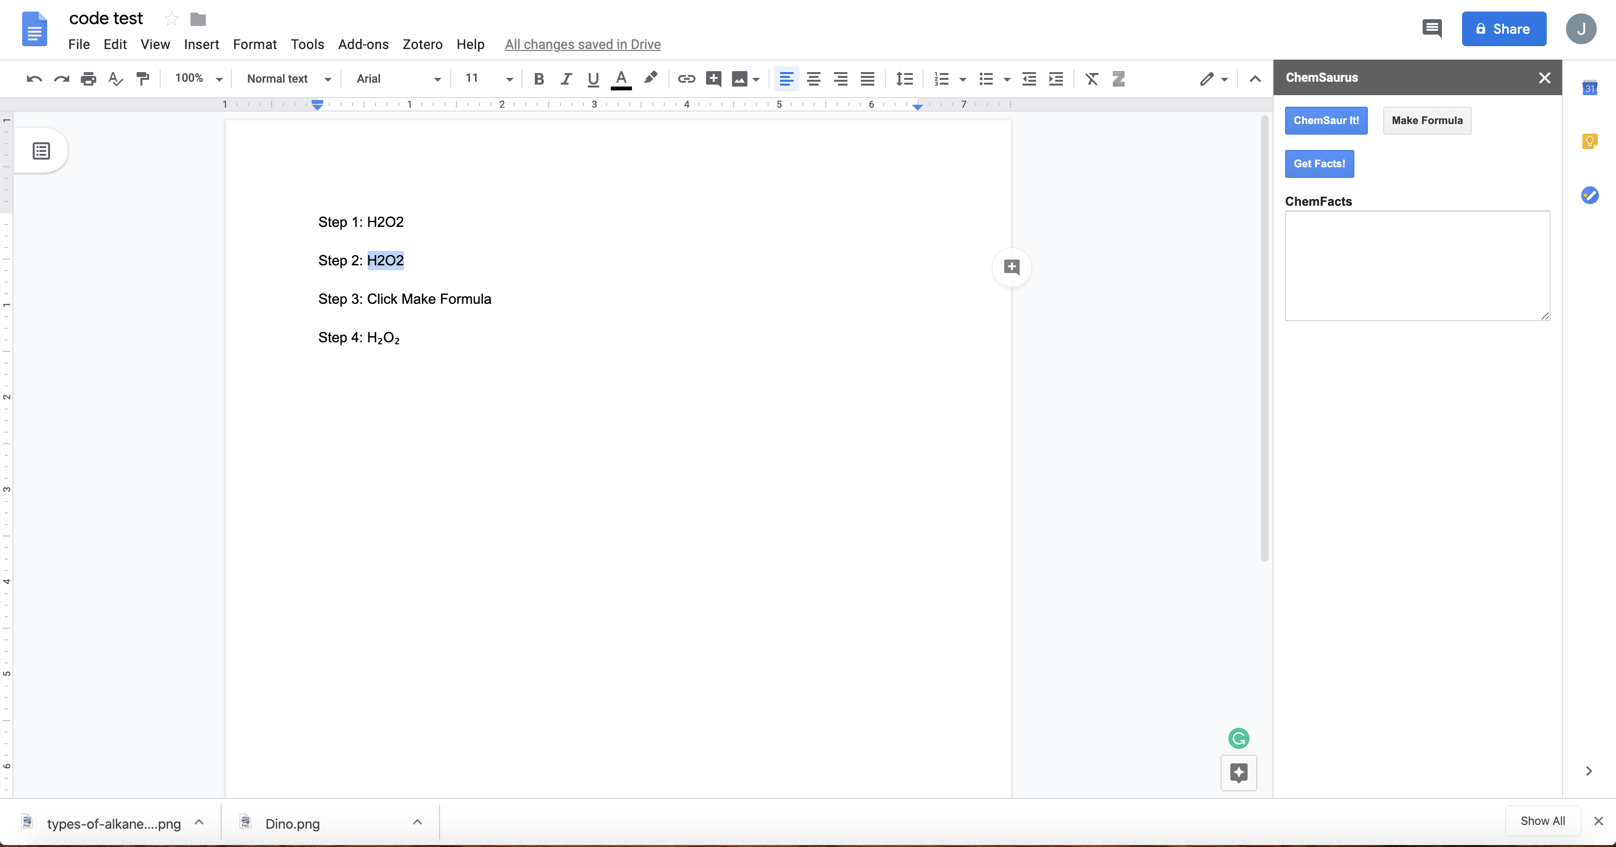Click the spelling and grammar check icon
This screenshot has height=847, width=1616.
[115, 78]
